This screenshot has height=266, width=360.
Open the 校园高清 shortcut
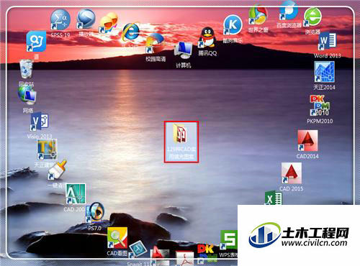point(155,44)
